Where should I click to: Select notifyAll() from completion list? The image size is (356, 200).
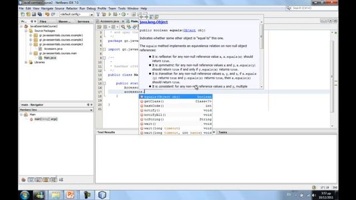[x=176, y=115]
